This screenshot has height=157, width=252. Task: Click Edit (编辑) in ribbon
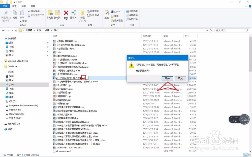click(x=115, y=16)
